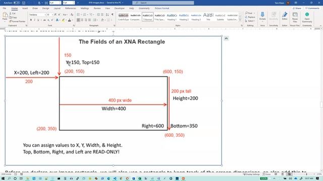Click the Shading paint bucket icon

[102, 20]
